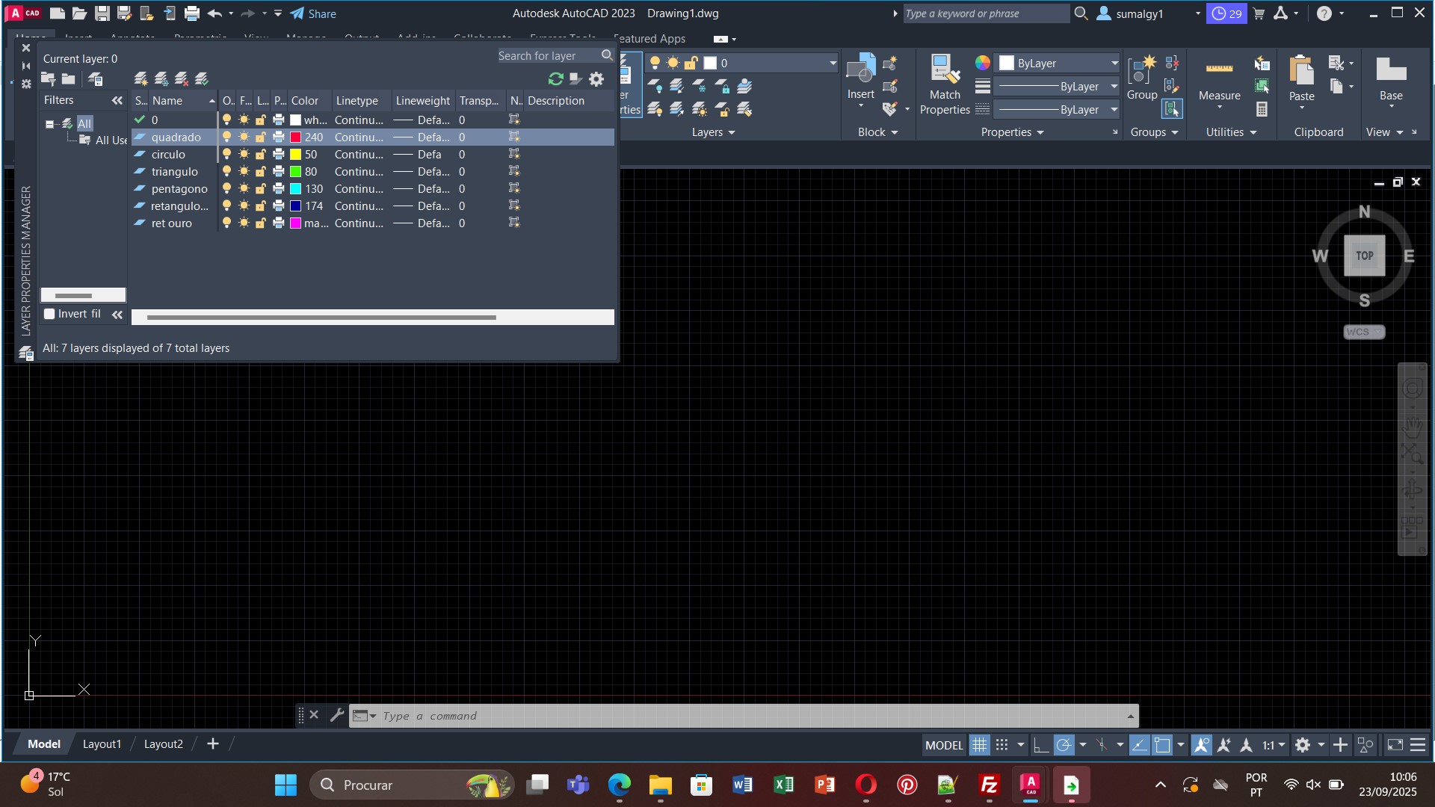
Task: Click the New Layer icon
Action: tap(141, 78)
